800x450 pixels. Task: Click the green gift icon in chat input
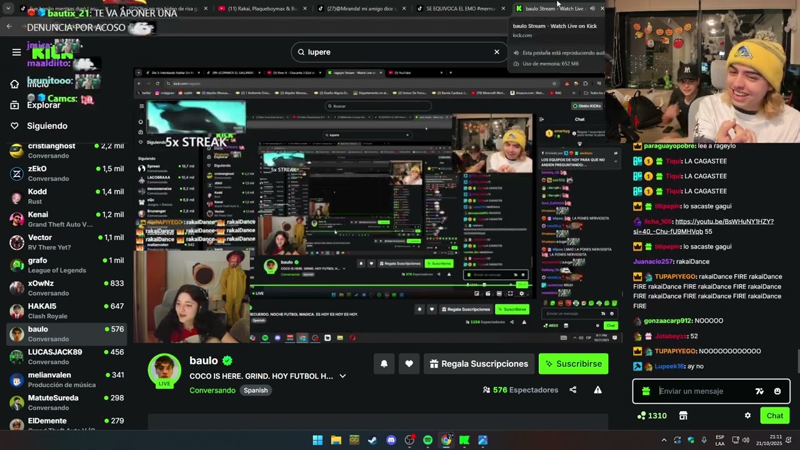(646, 391)
